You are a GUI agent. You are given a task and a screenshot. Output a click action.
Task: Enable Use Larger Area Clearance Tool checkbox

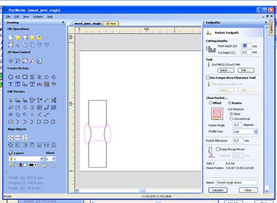coord(208,77)
